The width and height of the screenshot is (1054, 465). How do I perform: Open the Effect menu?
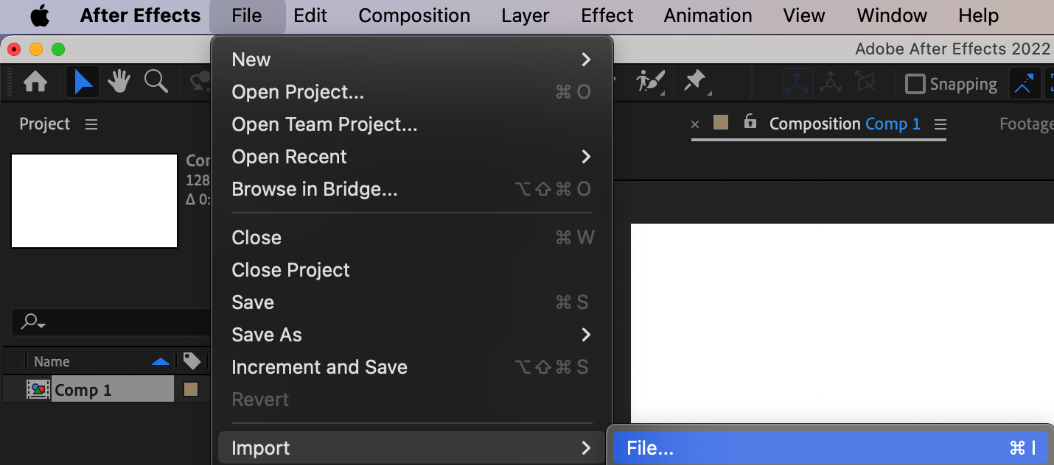(607, 15)
